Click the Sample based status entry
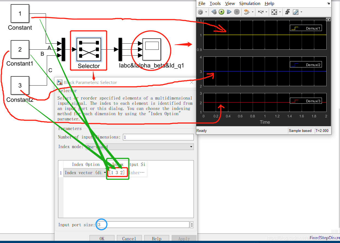340x243 pixels. (x=300, y=131)
